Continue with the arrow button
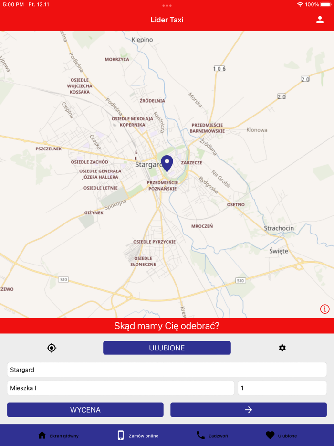This screenshot has width=334, height=446. click(x=249, y=410)
